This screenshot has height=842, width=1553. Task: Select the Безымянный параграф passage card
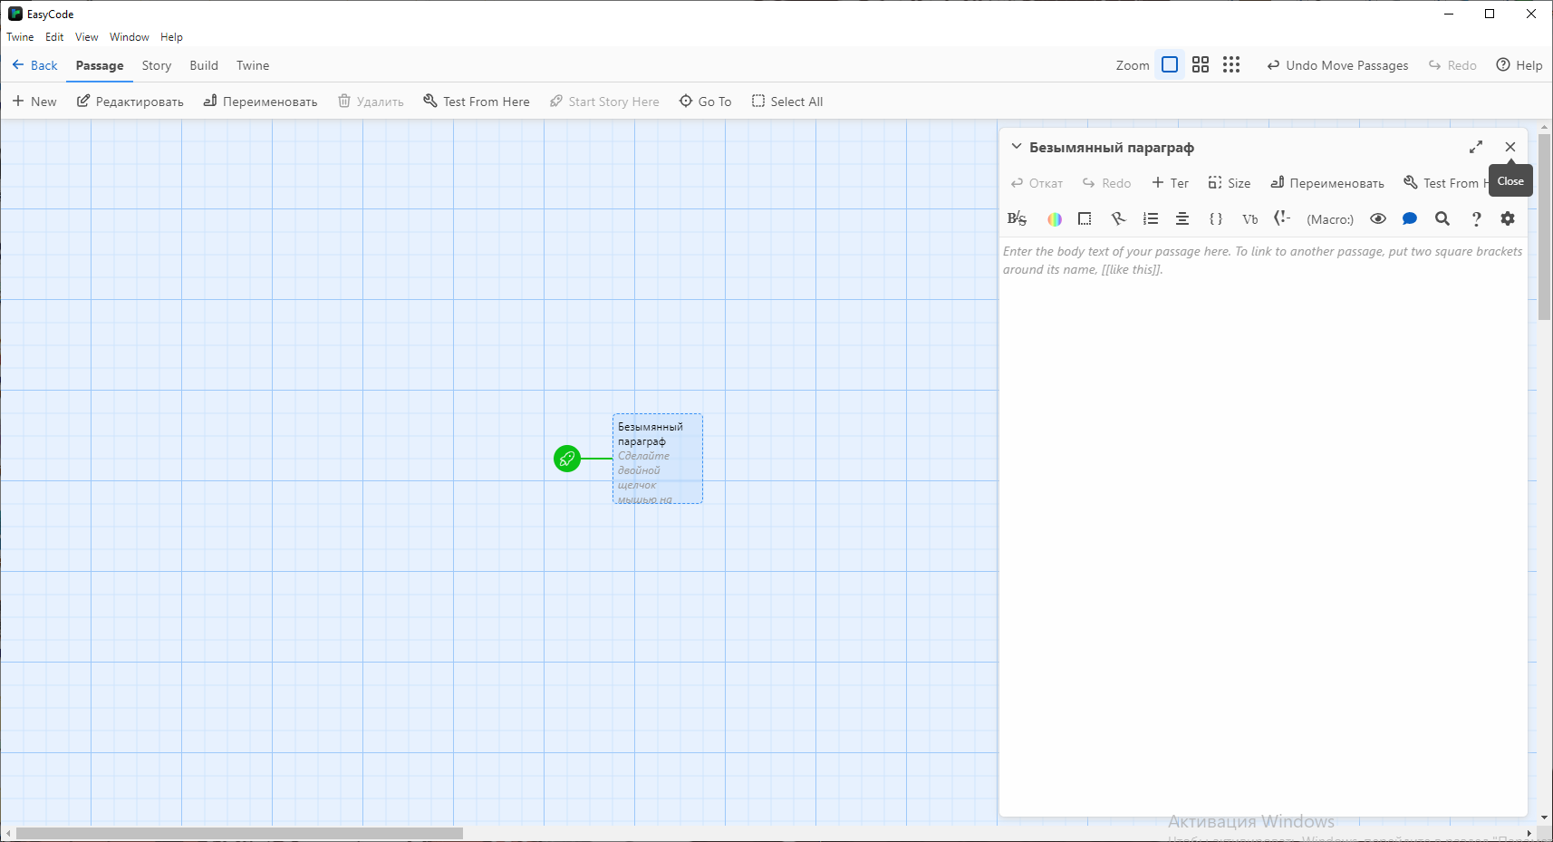point(658,459)
